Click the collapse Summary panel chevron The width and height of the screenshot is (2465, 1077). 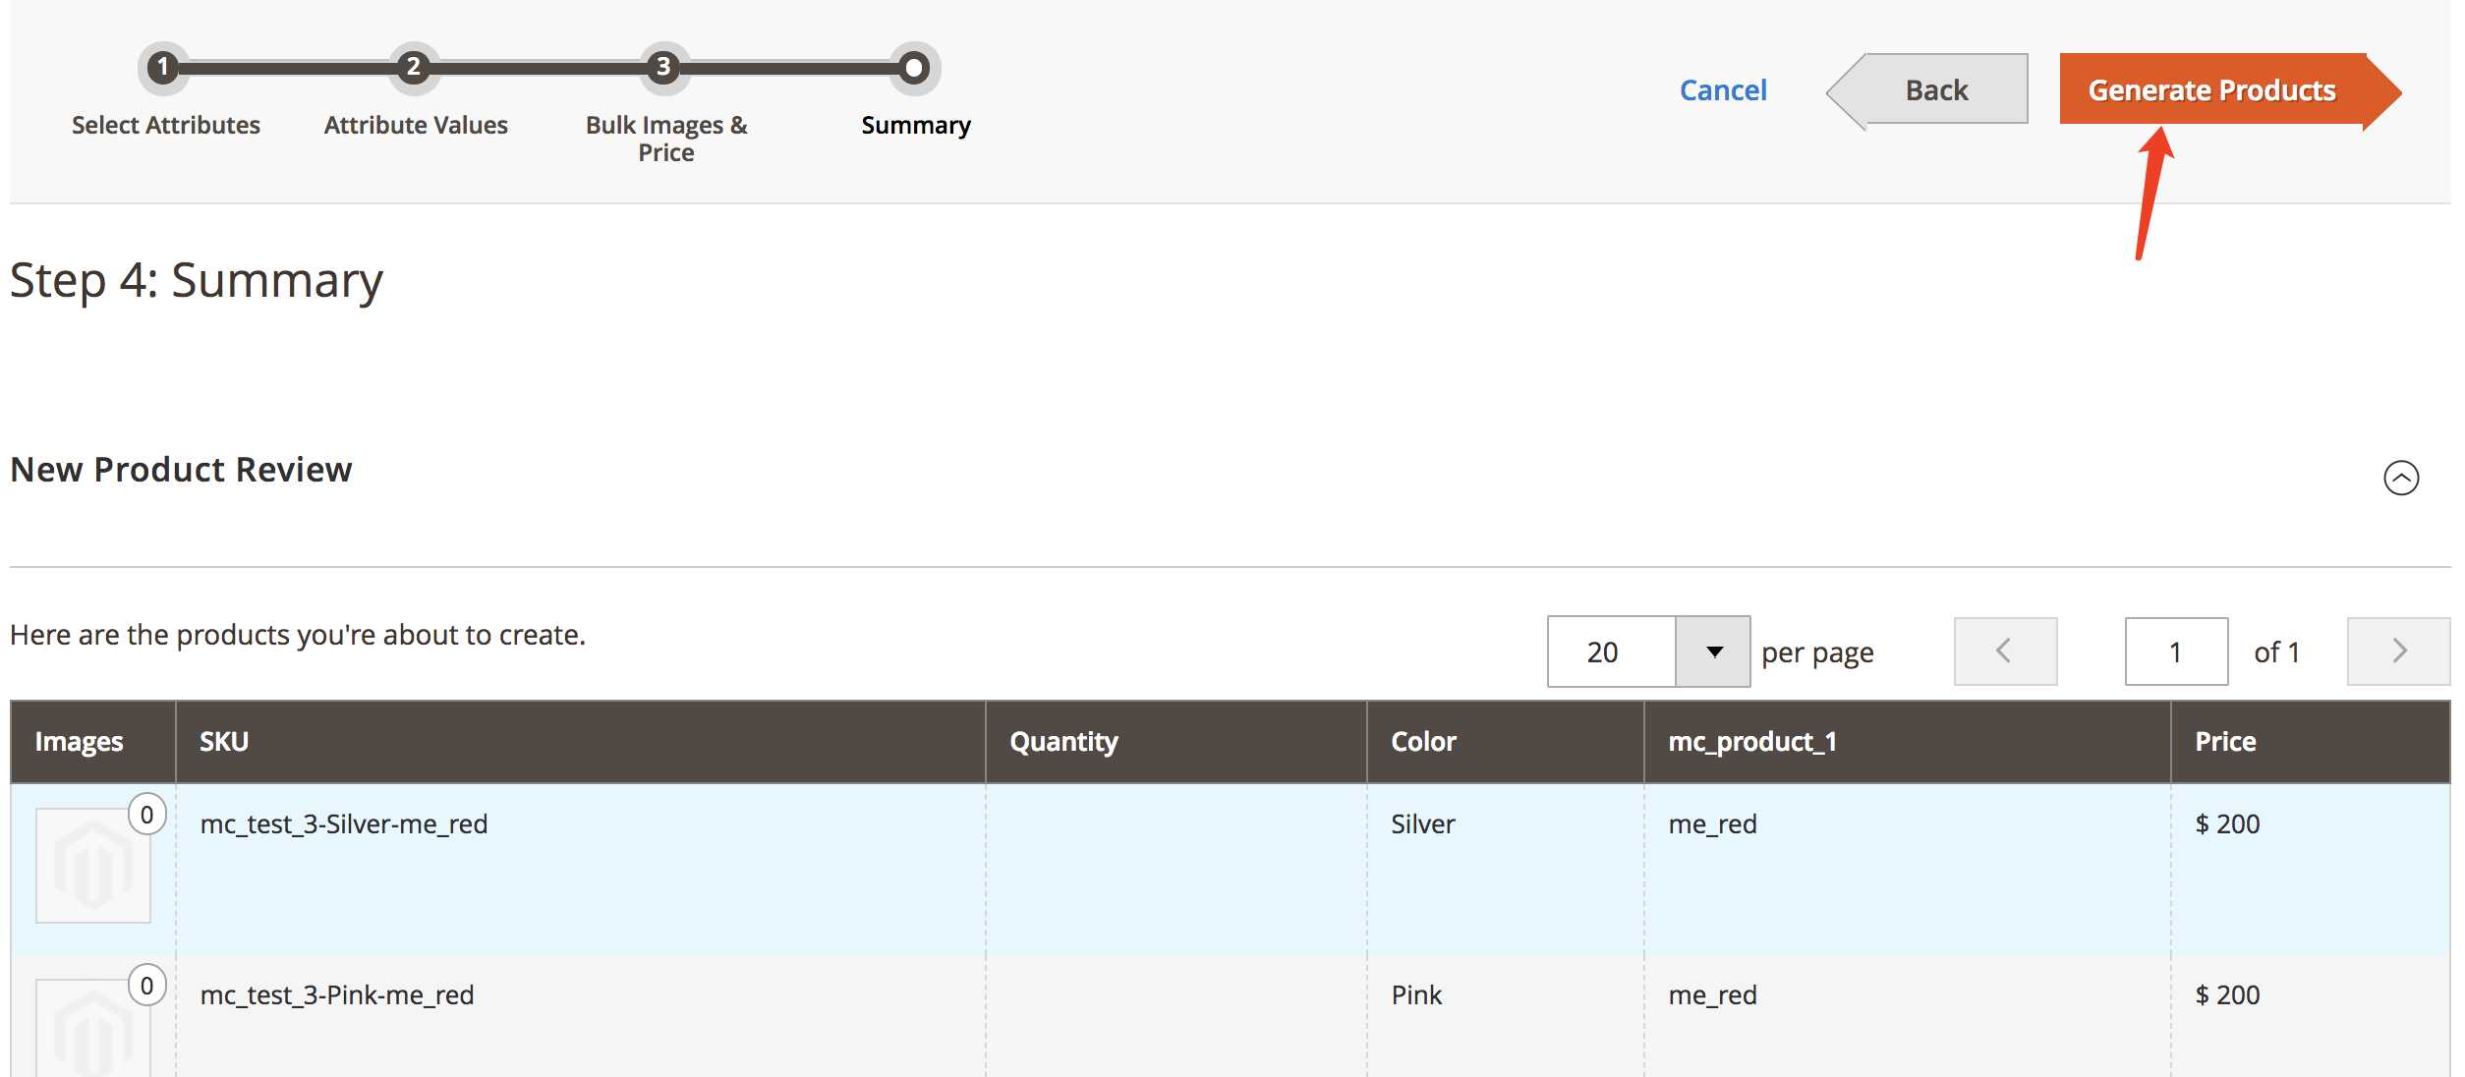coord(2402,477)
